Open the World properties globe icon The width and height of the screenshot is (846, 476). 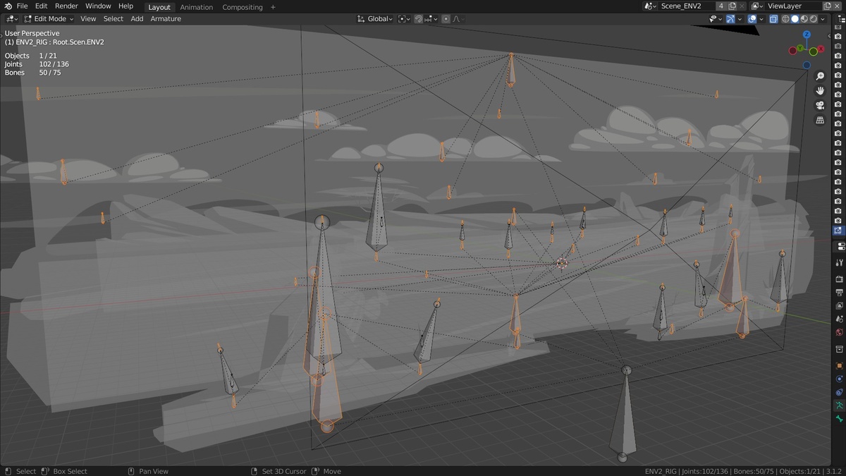coord(840,332)
